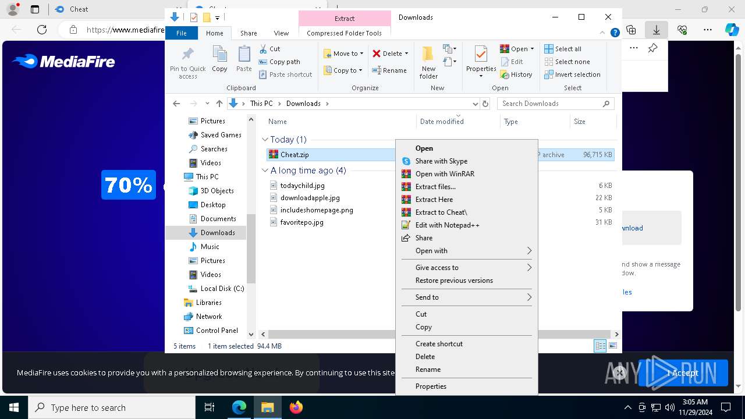Image resolution: width=745 pixels, height=419 pixels.
Task: Click Edge browser refresh button
Action: (x=42, y=30)
